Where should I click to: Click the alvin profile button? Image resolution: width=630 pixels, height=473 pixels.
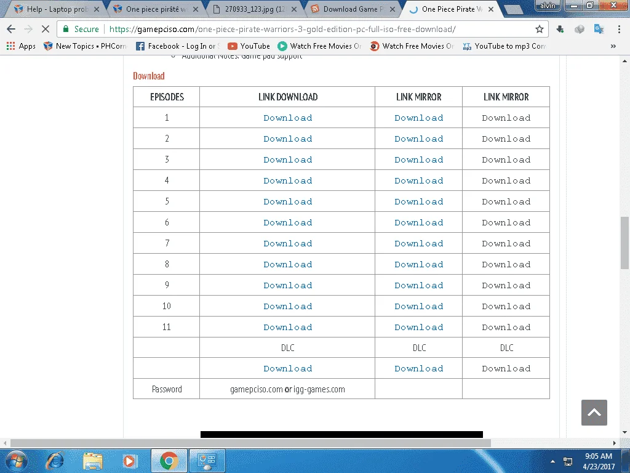point(548,5)
